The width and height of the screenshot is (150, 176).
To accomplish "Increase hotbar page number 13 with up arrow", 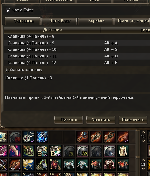I will coord(143,132).
